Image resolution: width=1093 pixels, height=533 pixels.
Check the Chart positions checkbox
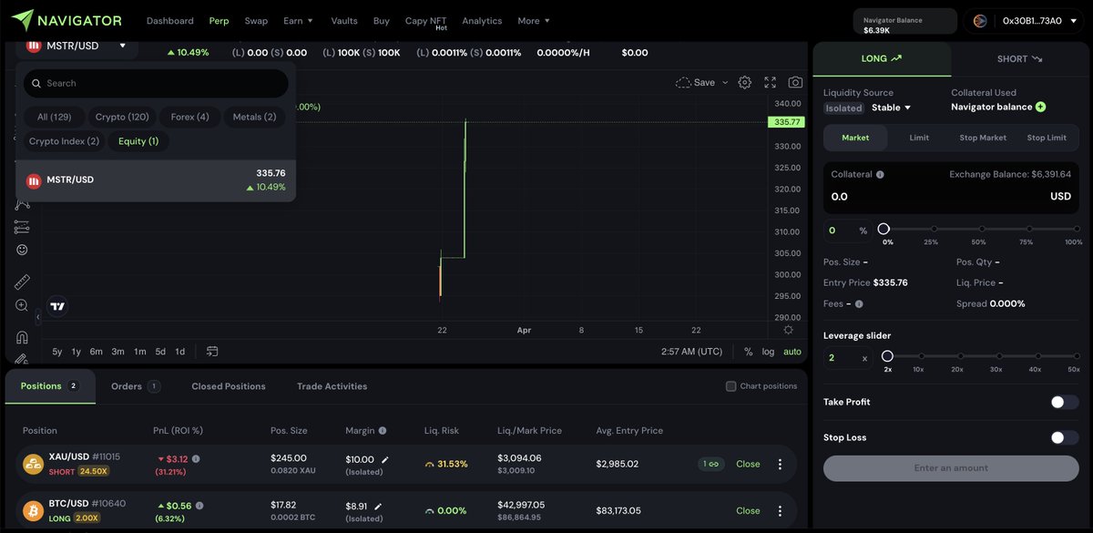(730, 385)
